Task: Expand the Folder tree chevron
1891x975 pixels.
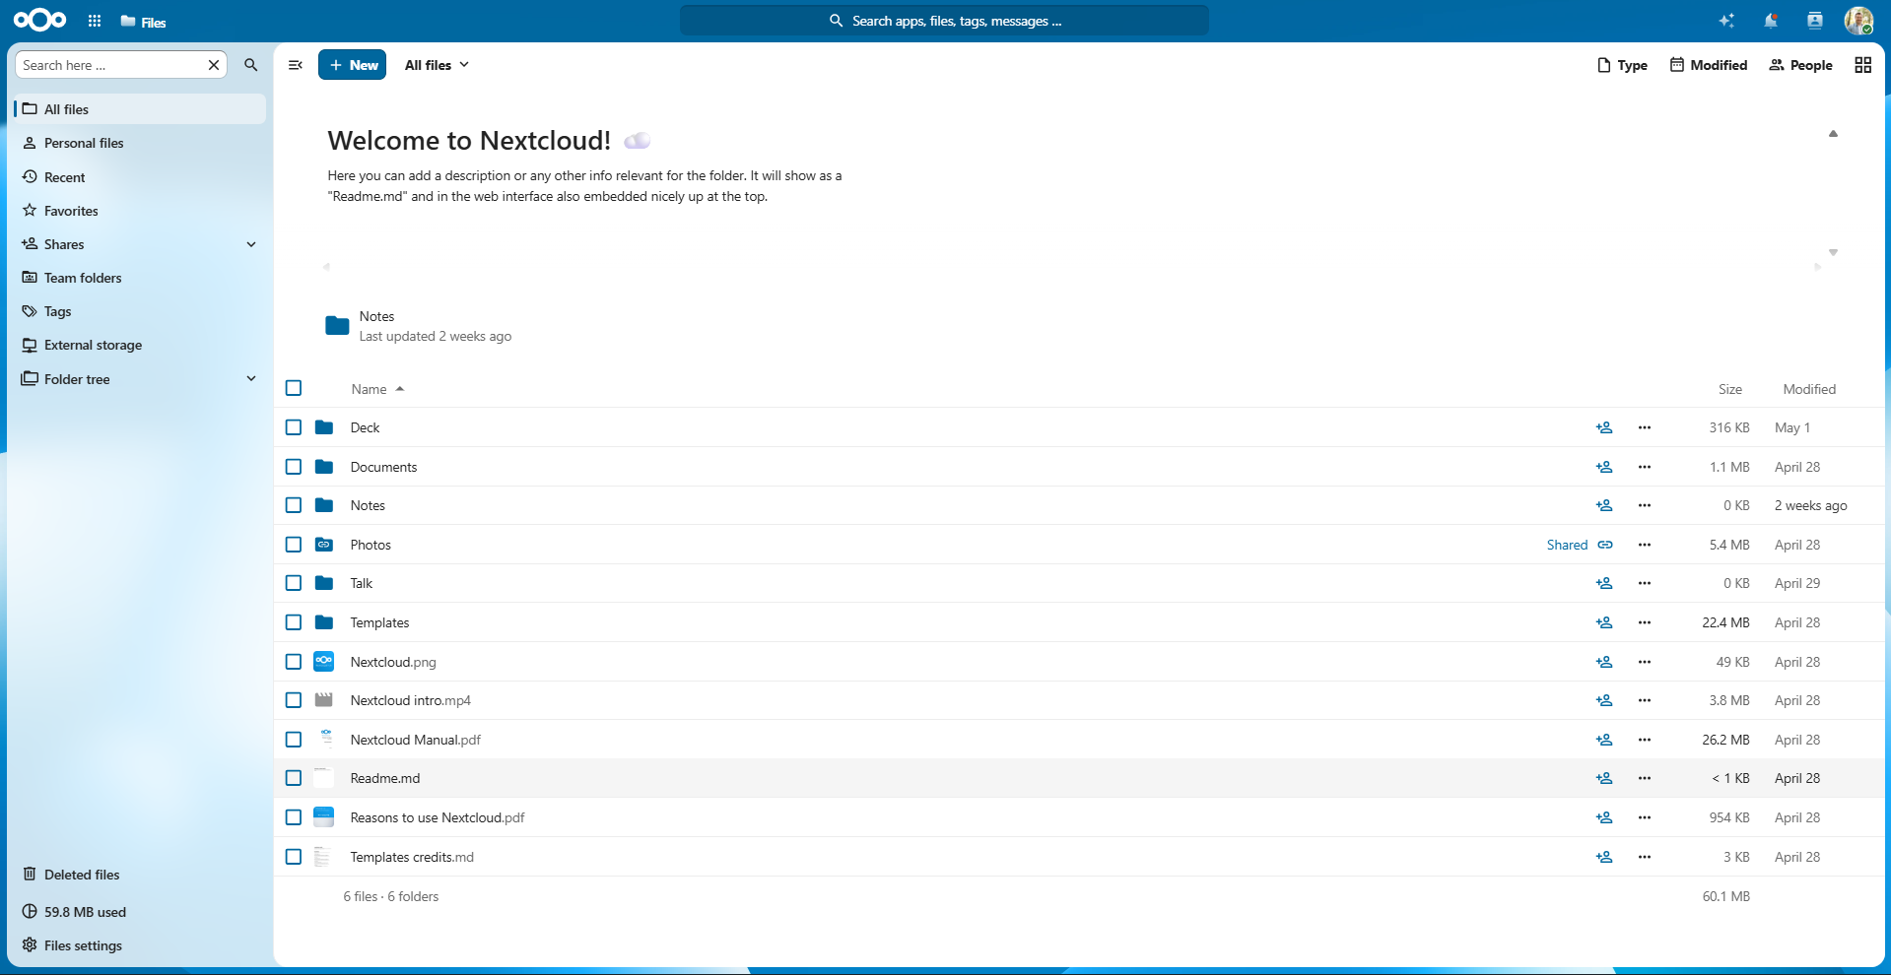Action: [251, 378]
